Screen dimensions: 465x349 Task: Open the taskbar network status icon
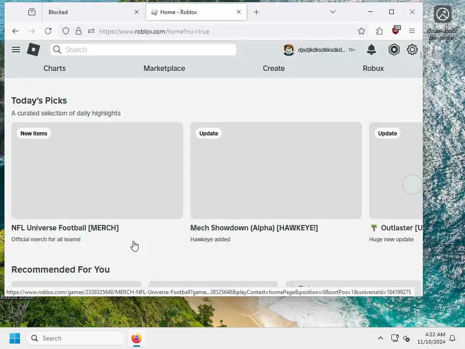click(395, 338)
